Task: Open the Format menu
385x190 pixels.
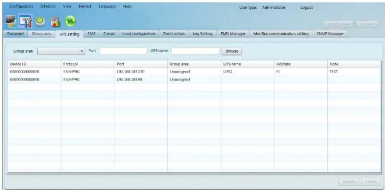Action: pyautogui.click(x=85, y=6)
